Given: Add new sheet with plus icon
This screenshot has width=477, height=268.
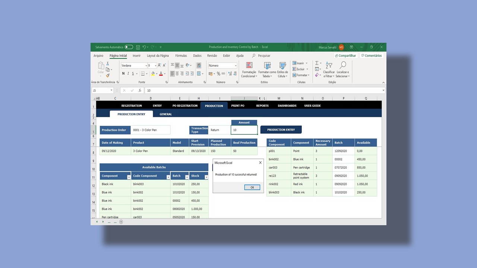Looking at the screenshot, I should click(121, 222).
